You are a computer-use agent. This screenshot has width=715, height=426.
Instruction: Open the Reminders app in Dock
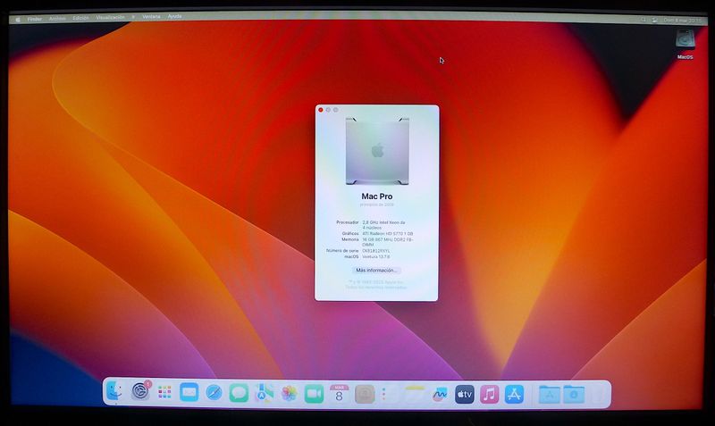(389, 395)
